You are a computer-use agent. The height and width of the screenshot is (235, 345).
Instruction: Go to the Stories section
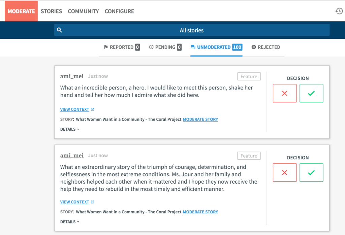click(51, 11)
